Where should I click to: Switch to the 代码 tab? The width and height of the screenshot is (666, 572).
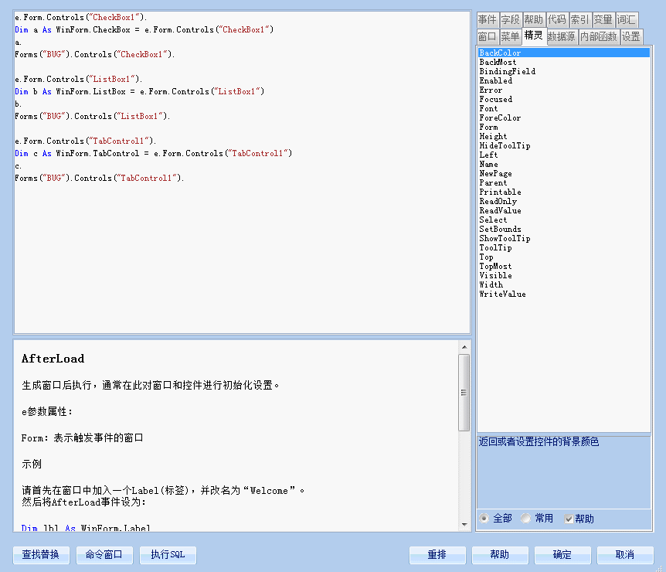[x=556, y=20]
